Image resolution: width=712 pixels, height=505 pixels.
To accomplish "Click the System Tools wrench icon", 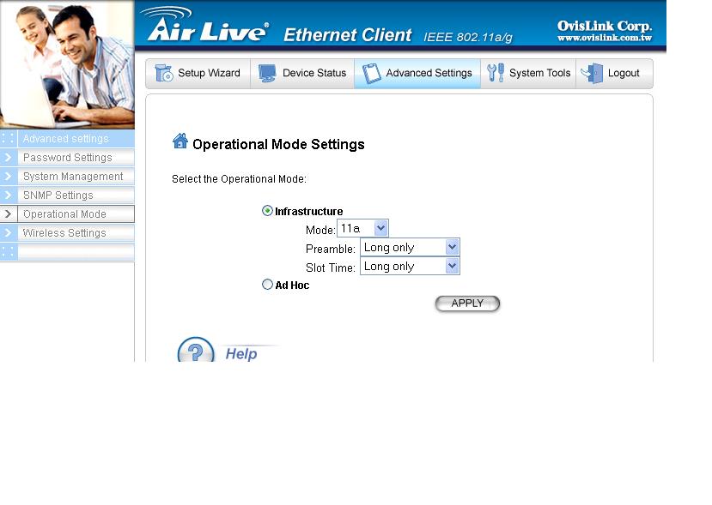I will pyautogui.click(x=496, y=73).
